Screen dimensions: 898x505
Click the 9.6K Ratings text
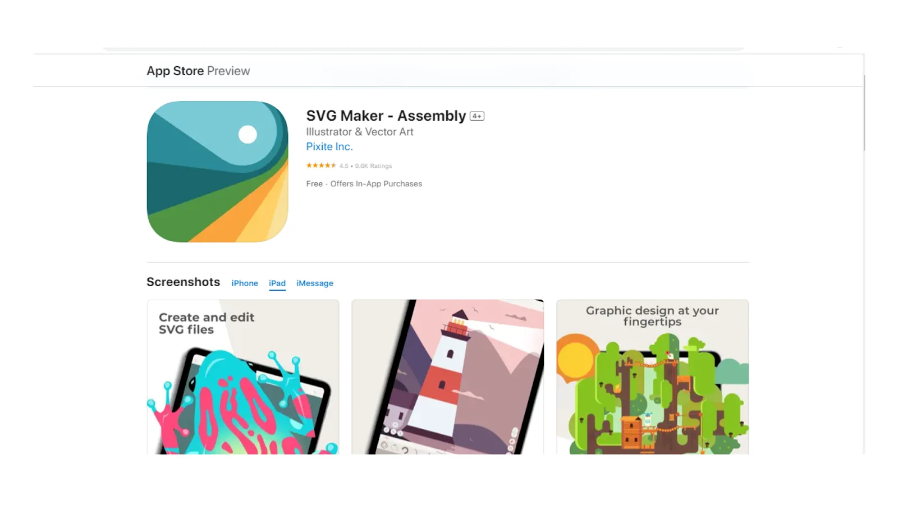[x=373, y=166]
